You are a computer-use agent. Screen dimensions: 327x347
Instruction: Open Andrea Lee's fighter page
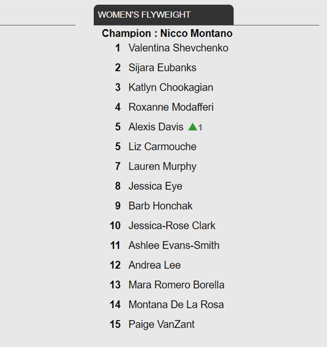[x=155, y=265]
